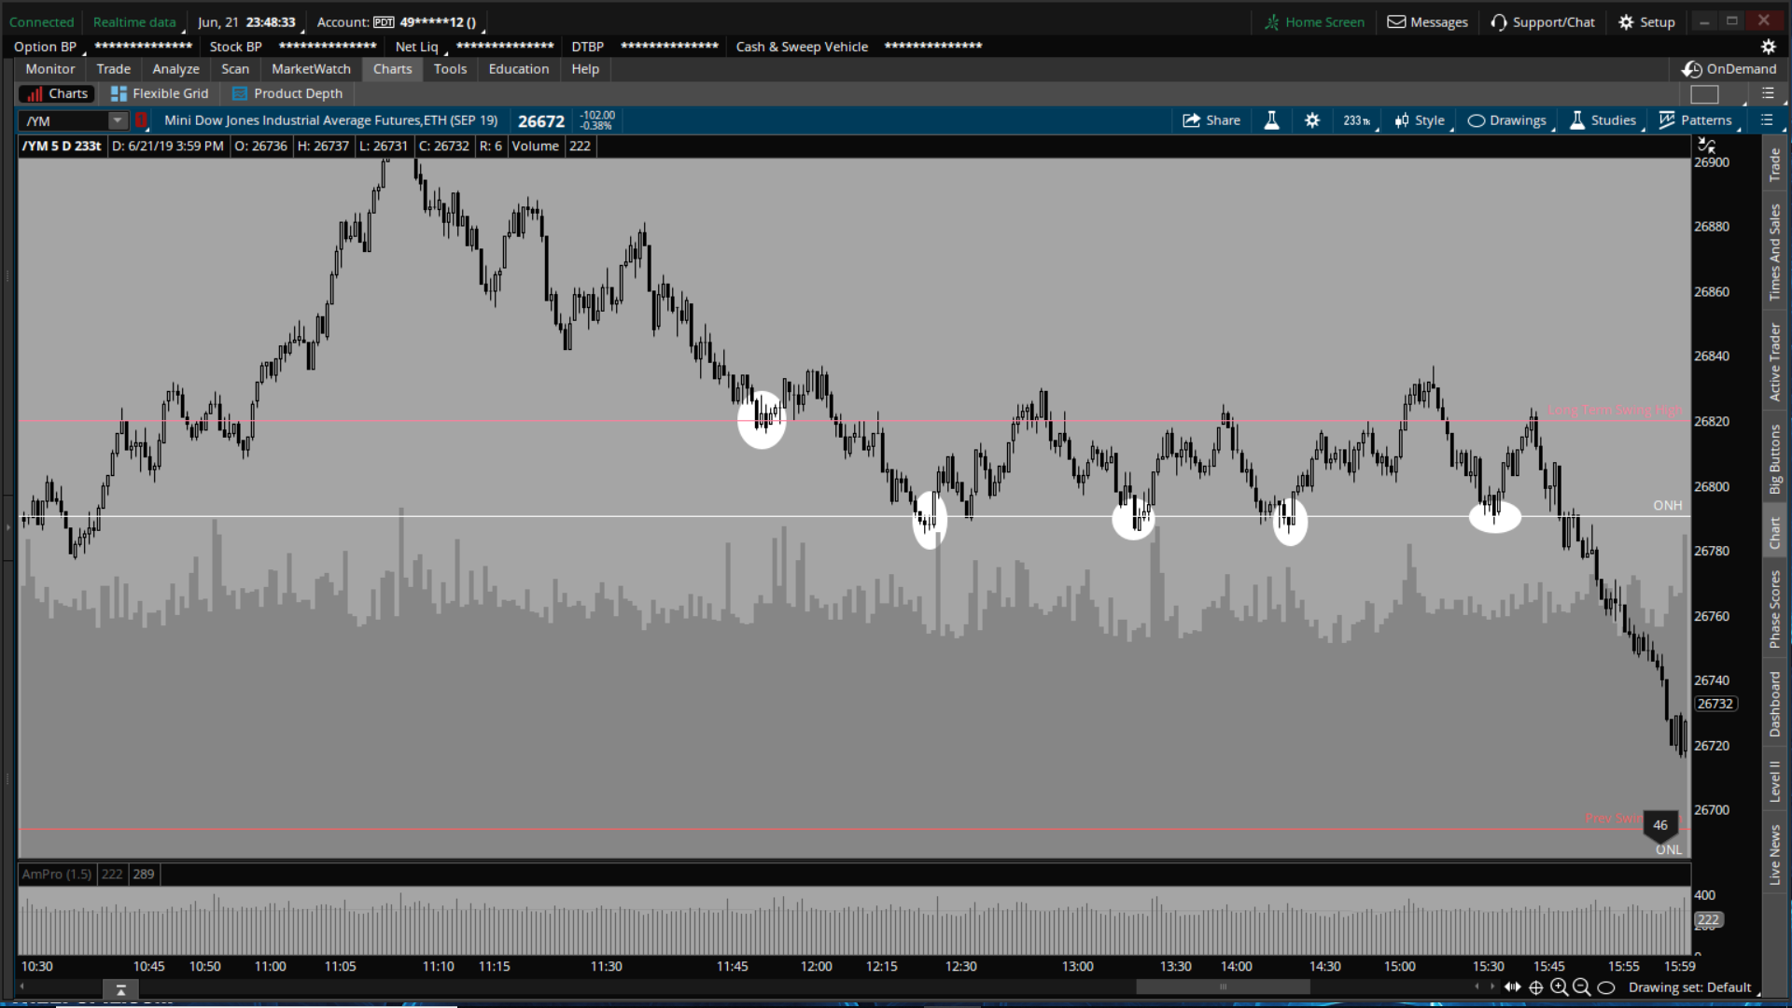Open the Education tab

click(x=519, y=69)
